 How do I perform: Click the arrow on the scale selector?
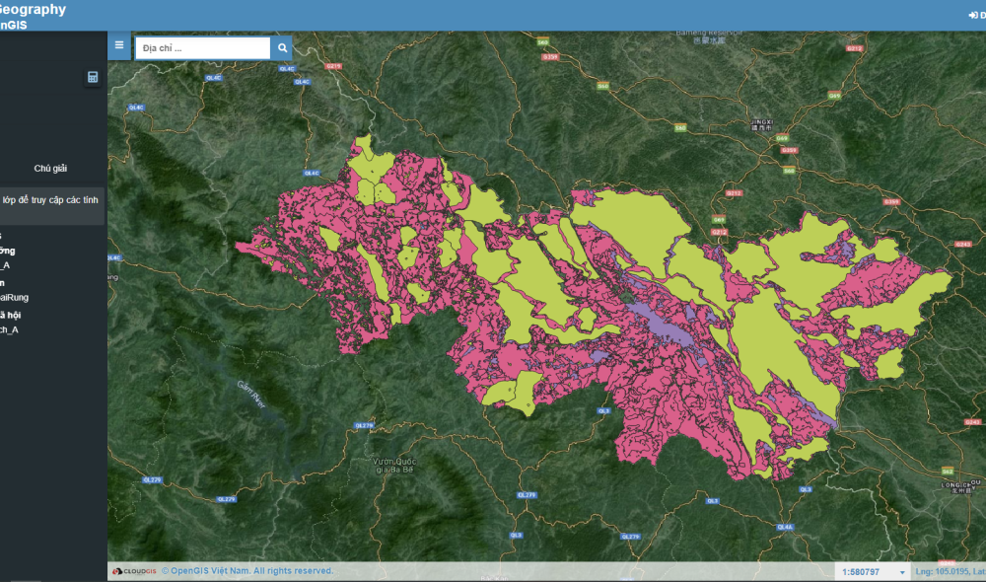(x=901, y=573)
